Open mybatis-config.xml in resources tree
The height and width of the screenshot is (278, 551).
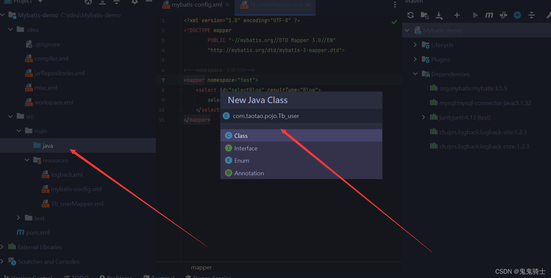(x=72, y=189)
